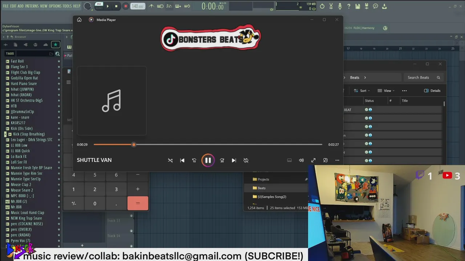
Task: Select the browser plugin tab icon
Action: pos(25,45)
